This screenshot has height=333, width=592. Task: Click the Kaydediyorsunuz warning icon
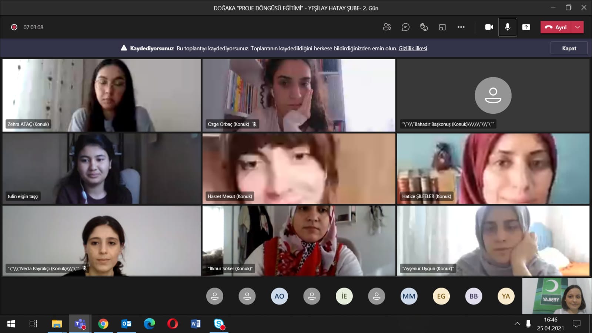tap(124, 48)
